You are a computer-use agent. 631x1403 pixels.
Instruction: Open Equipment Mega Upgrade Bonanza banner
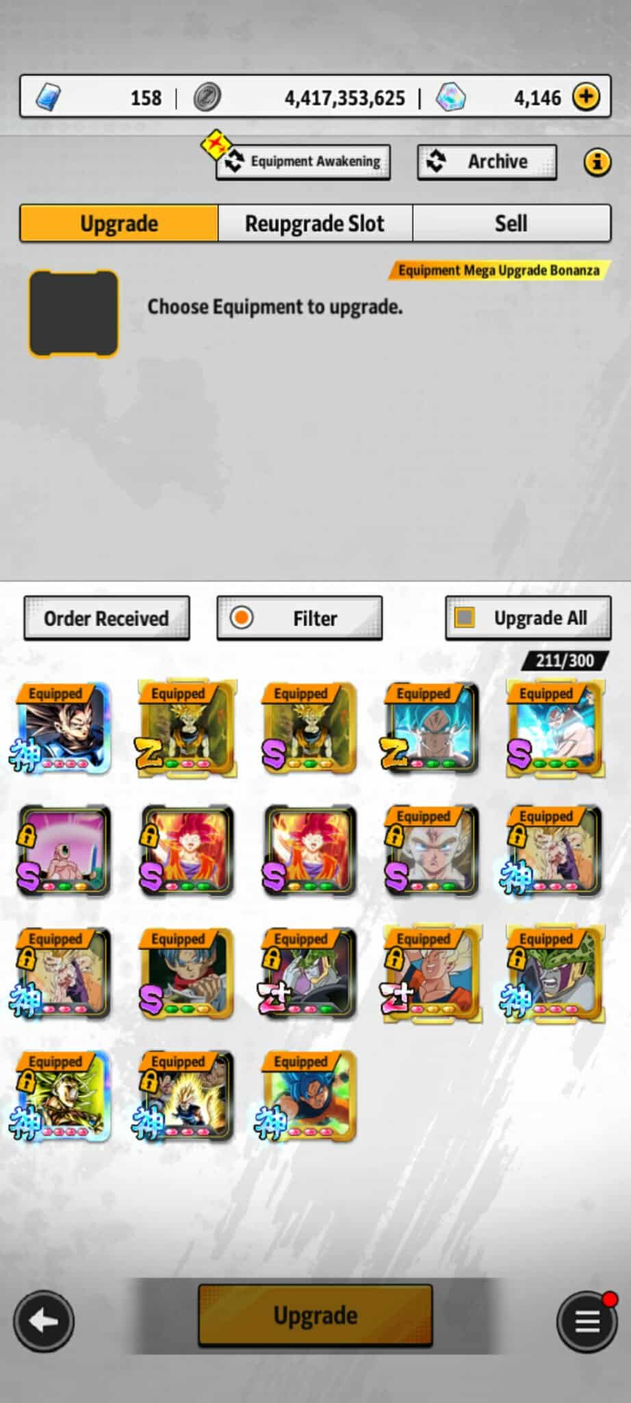point(499,271)
